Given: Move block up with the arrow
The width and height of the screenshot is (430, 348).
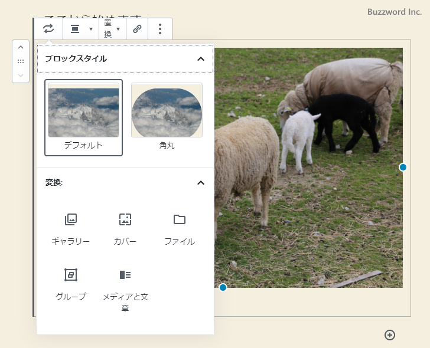Looking at the screenshot, I should coord(21,47).
